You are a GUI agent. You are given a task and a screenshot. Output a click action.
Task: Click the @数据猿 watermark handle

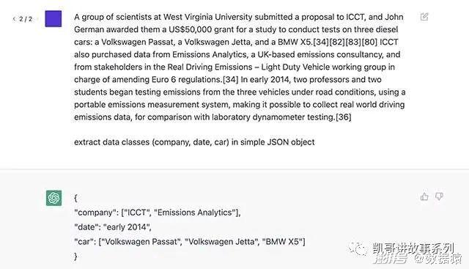tap(438, 259)
